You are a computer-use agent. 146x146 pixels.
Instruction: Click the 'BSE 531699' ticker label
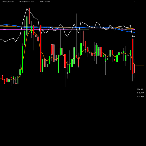tap(45, 2)
